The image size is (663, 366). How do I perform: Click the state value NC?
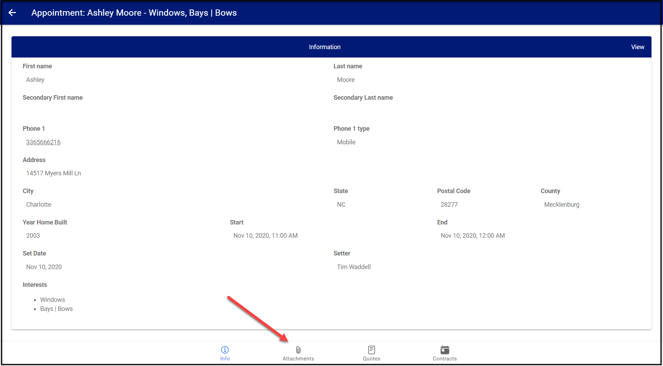click(x=341, y=205)
